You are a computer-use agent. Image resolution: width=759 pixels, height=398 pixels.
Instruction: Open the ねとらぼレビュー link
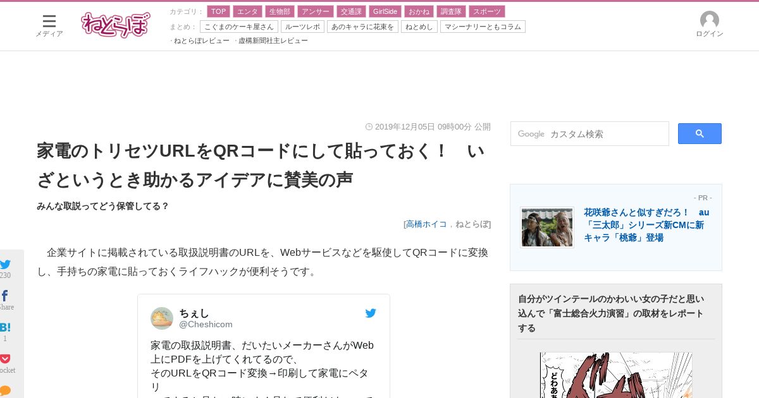click(x=201, y=40)
